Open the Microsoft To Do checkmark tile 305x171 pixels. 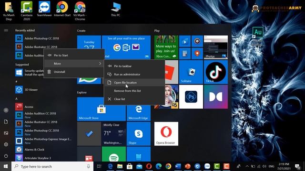pos(89,134)
